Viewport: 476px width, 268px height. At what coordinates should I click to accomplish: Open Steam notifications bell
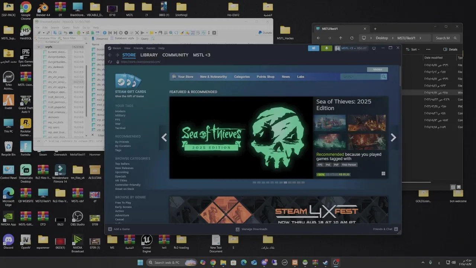click(x=327, y=48)
